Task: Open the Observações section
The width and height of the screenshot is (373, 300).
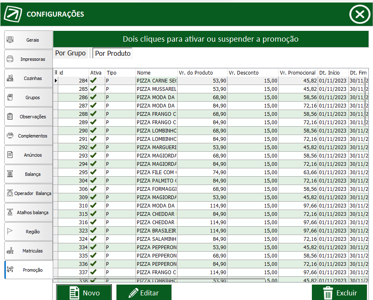Action: 28,117
